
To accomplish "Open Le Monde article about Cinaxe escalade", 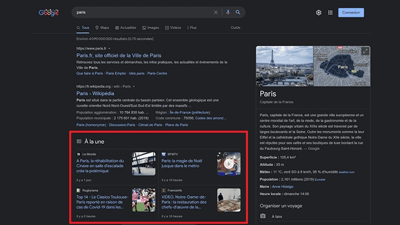I will coord(100,166).
